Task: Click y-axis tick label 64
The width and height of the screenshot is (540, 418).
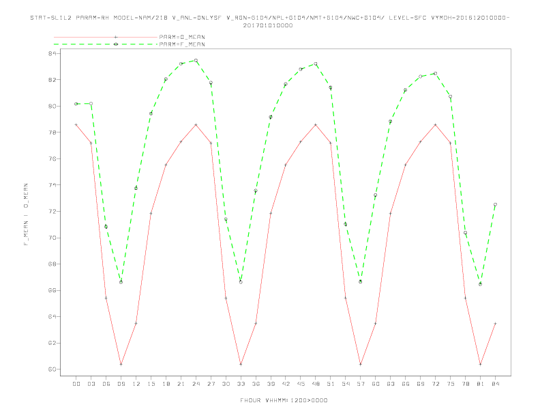Action: coord(52,317)
